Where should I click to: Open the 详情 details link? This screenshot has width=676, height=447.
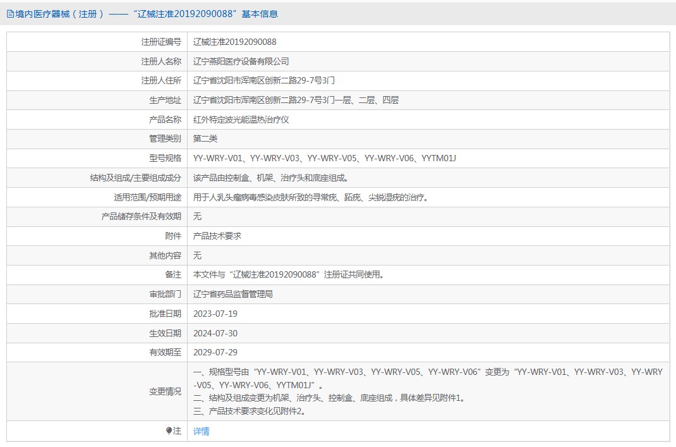(x=201, y=431)
